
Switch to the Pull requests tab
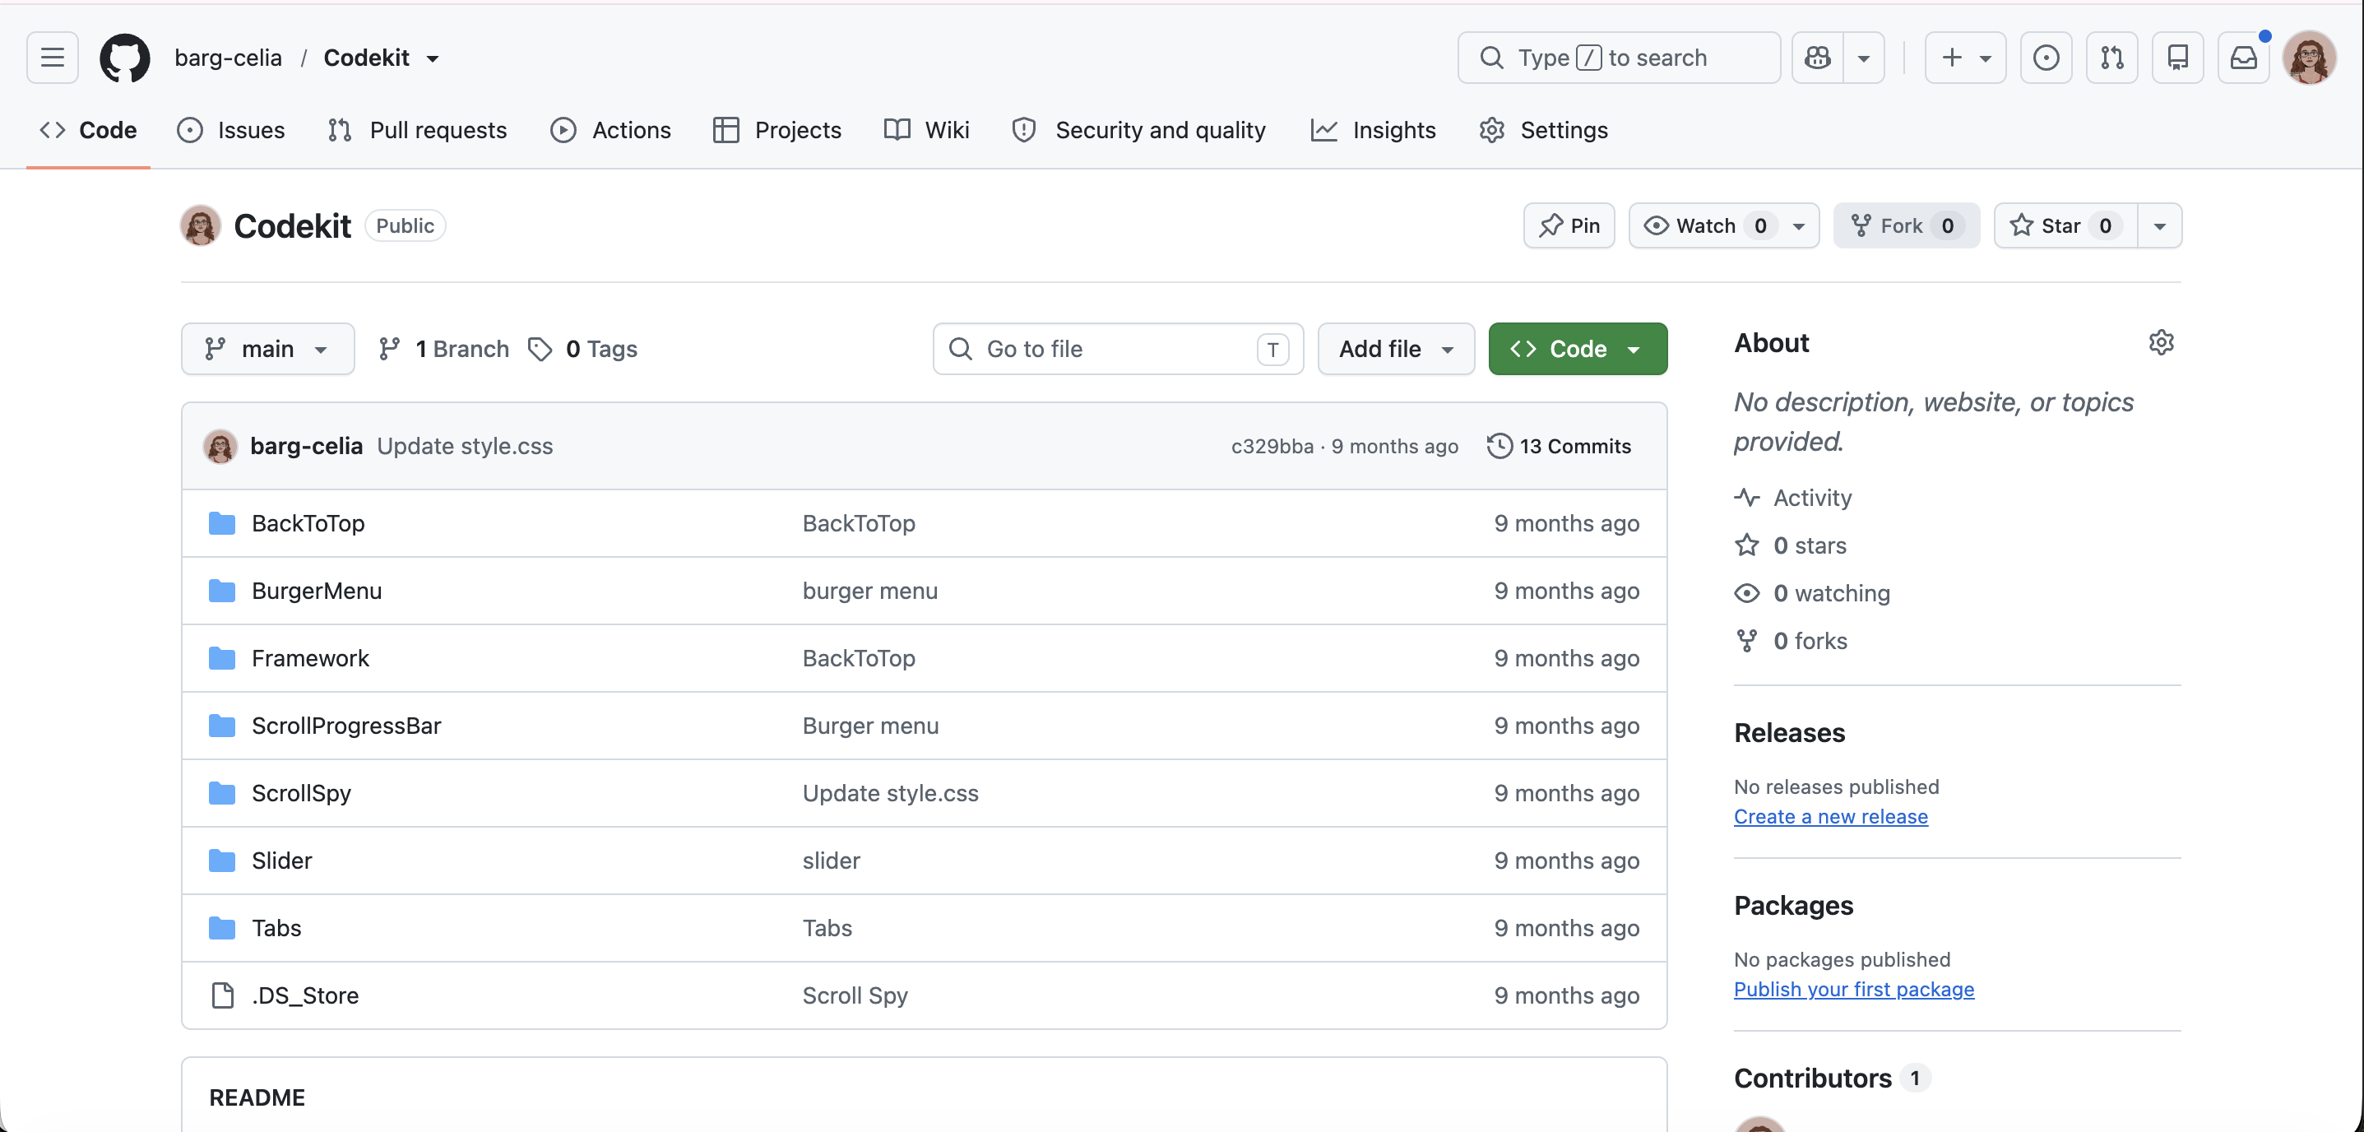[x=418, y=130]
